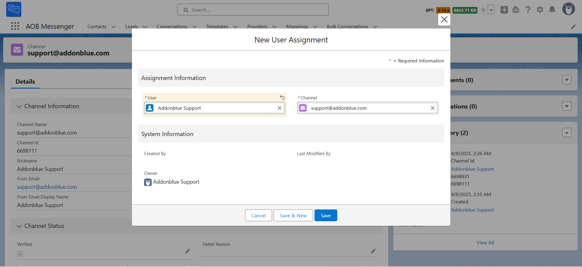The height and width of the screenshot is (267, 582).
Task: Open the global actions plus icon
Action: (504, 10)
